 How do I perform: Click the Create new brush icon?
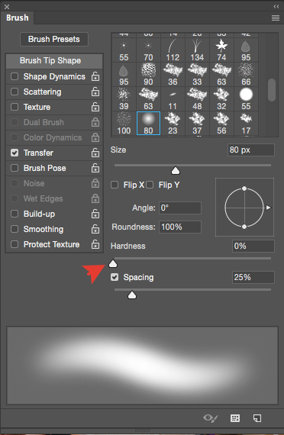click(x=257, y=418)
